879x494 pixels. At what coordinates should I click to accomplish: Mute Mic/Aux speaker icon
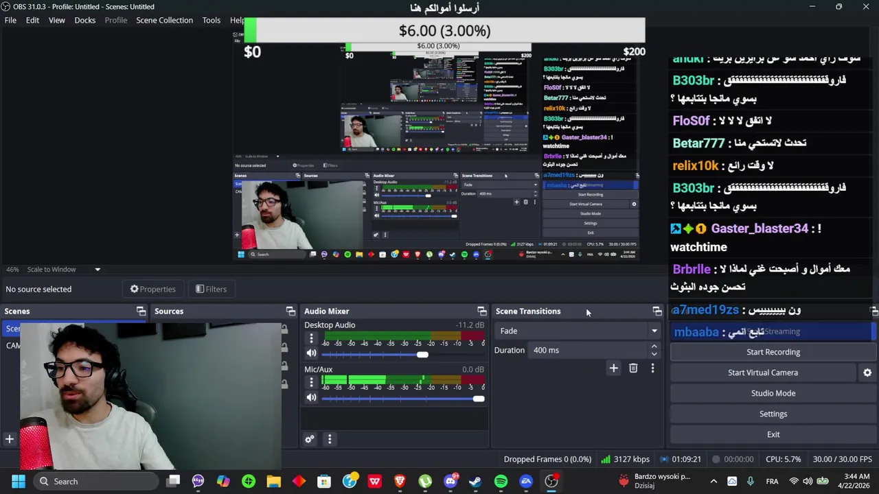(x=311, y=398)
